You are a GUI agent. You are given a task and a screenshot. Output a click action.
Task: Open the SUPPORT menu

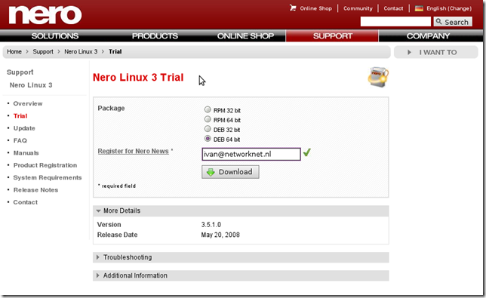[332, 36]
